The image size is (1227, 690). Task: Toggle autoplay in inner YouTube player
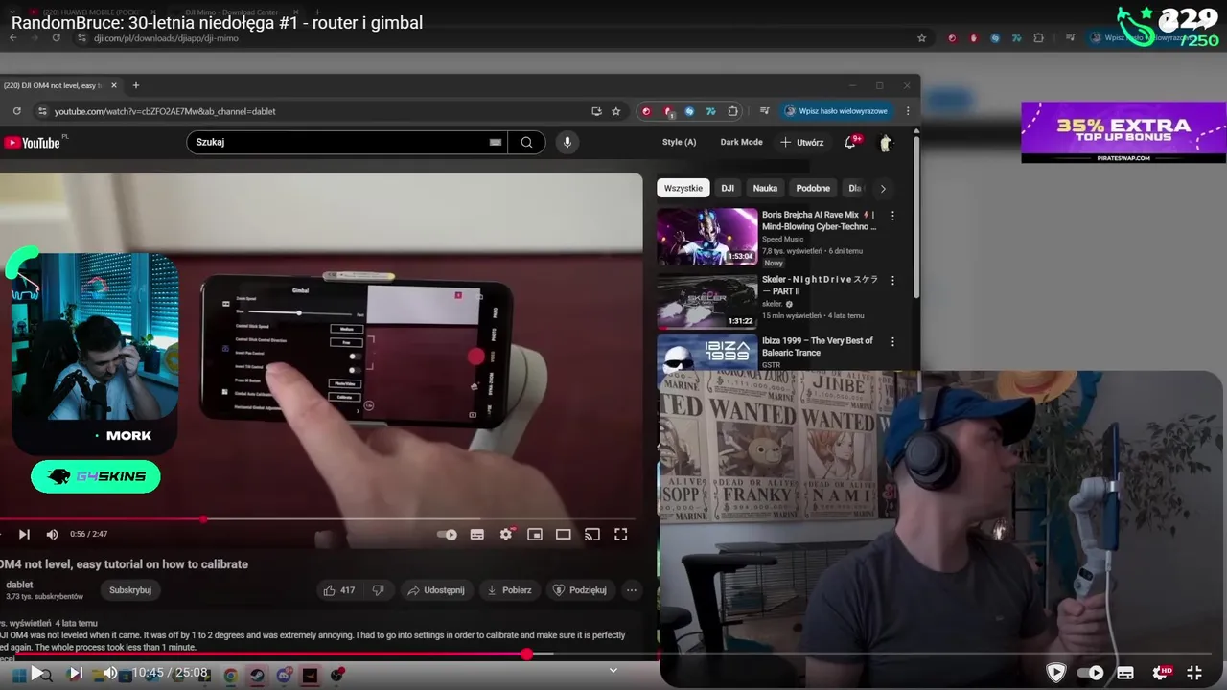click(447, 534)
